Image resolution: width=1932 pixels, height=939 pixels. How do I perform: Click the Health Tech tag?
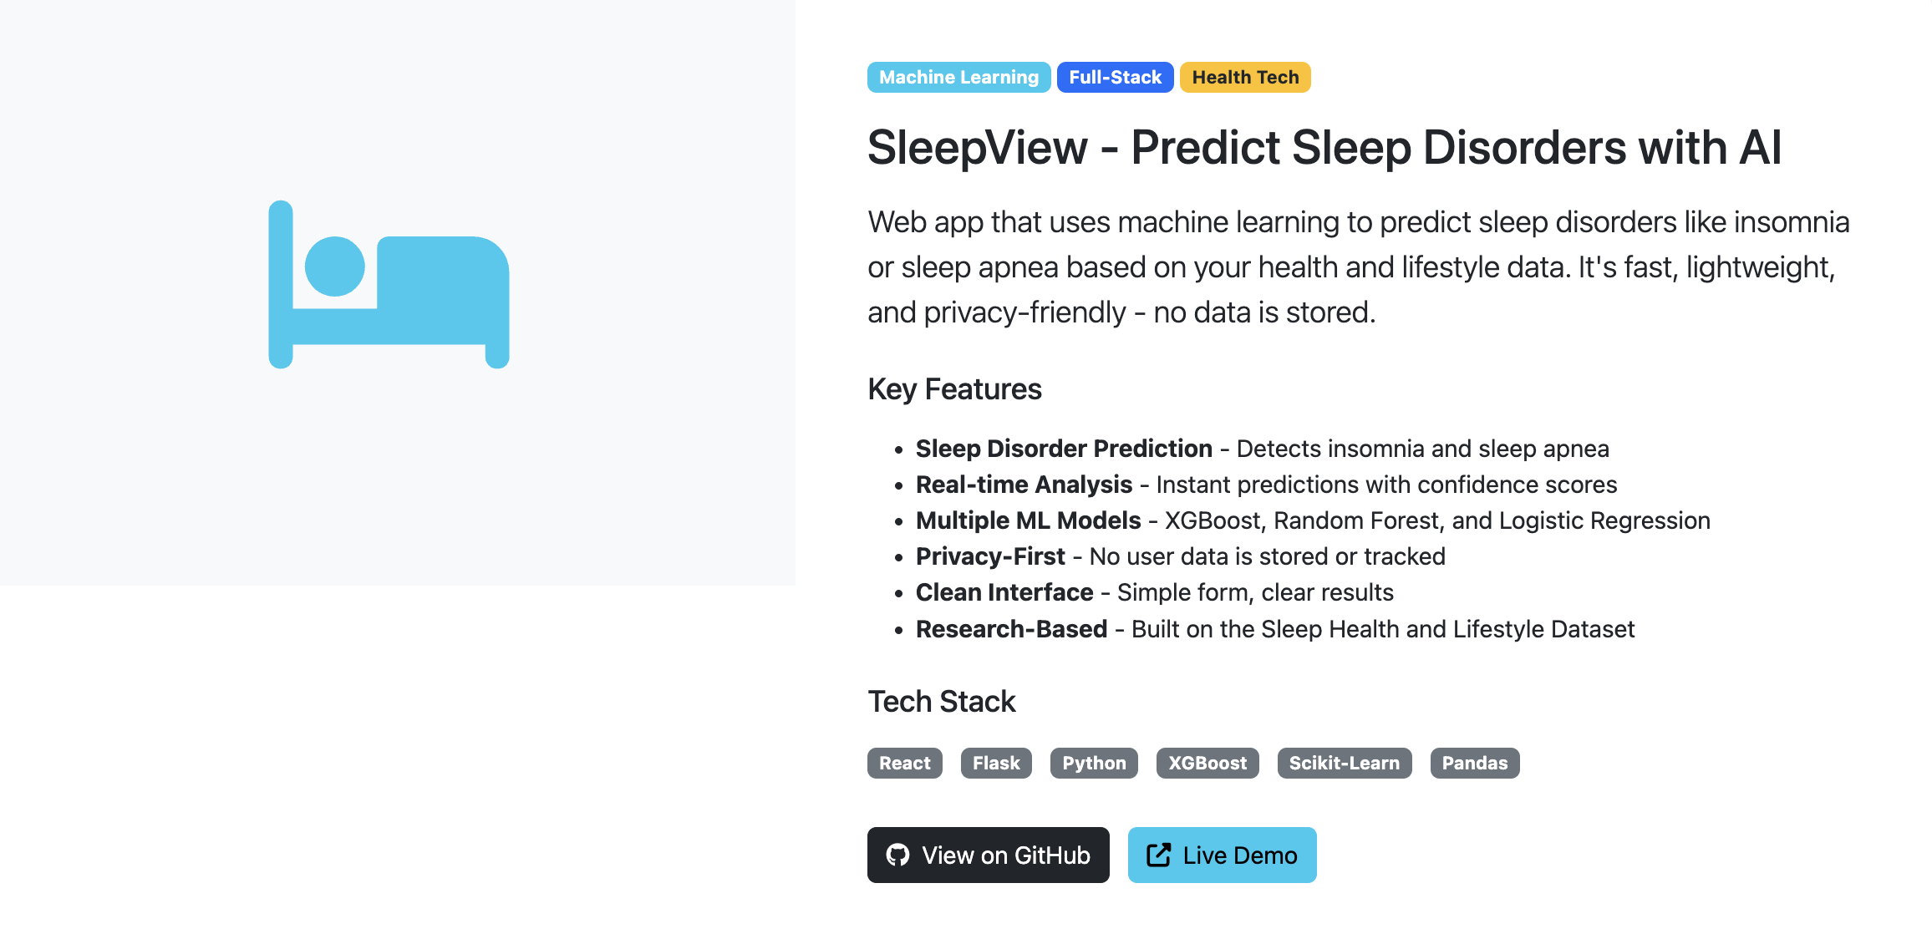(1245, 77)
